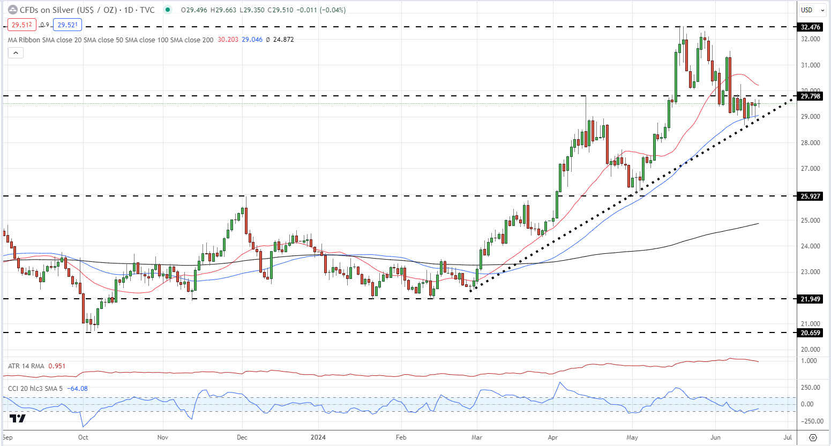
Task: Click the May label on the time axis
Action: 632,437
